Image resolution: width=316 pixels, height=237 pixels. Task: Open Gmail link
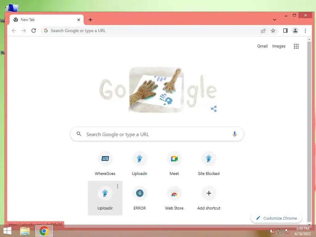[262, 46]
